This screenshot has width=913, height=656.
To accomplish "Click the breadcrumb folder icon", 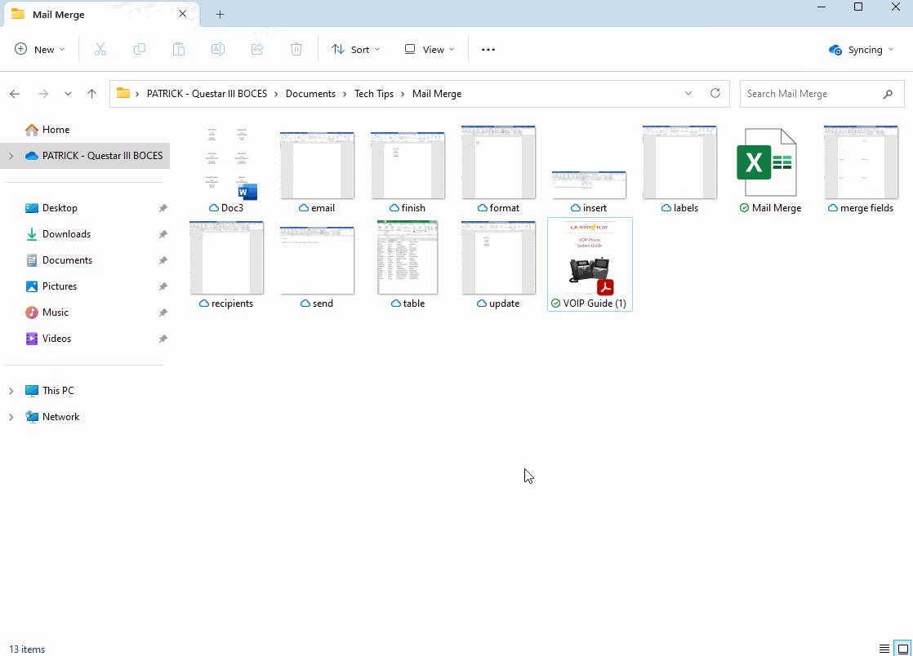I will point(122,93).
